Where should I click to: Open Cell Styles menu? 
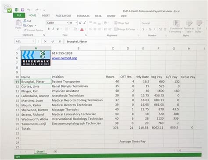199,27
